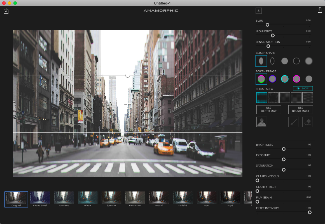
Task: Apply the Blade filter
Action: tap(87, 199)
